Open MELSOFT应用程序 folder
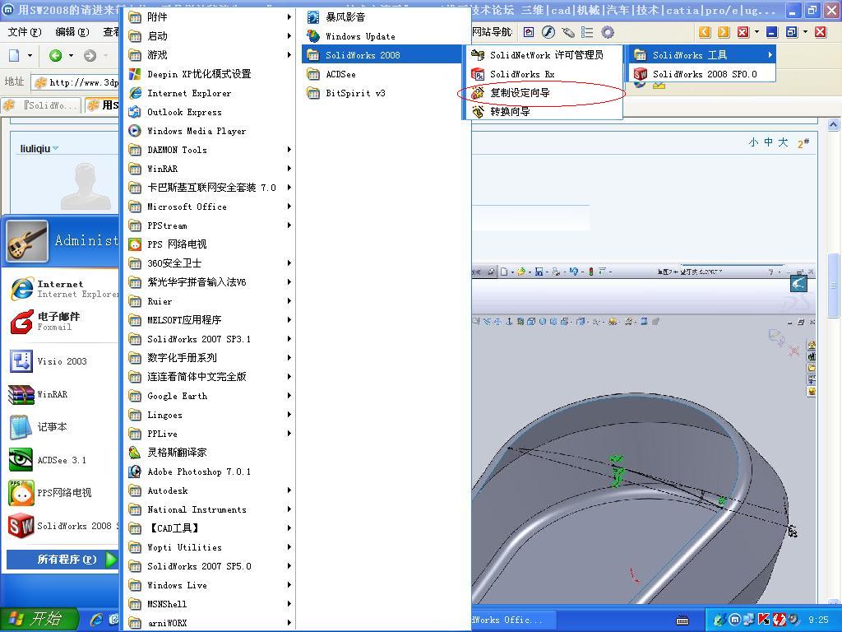Screen dimensions: 842x632 (x=210, y=320)
